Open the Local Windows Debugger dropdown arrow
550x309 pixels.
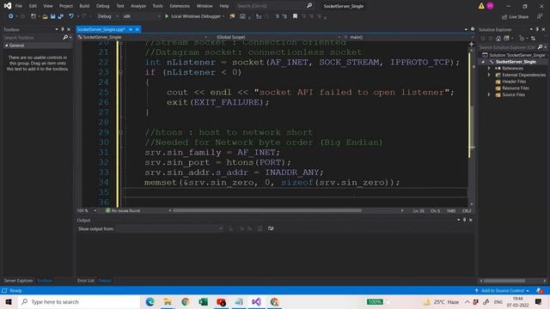[223, 16]
